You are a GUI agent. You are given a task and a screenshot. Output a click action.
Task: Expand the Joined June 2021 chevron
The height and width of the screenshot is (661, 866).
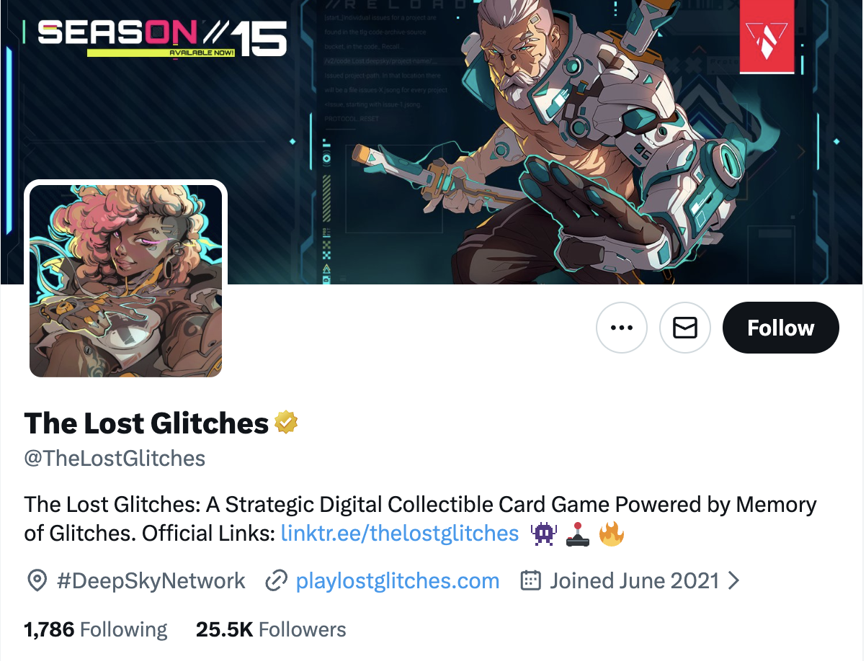point(733,581)
